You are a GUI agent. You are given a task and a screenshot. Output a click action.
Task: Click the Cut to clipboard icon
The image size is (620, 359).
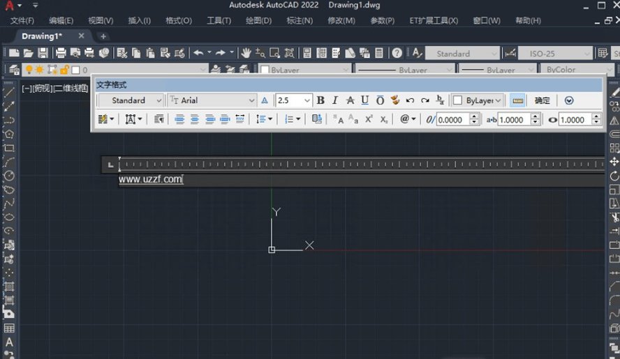click(121, 53)
